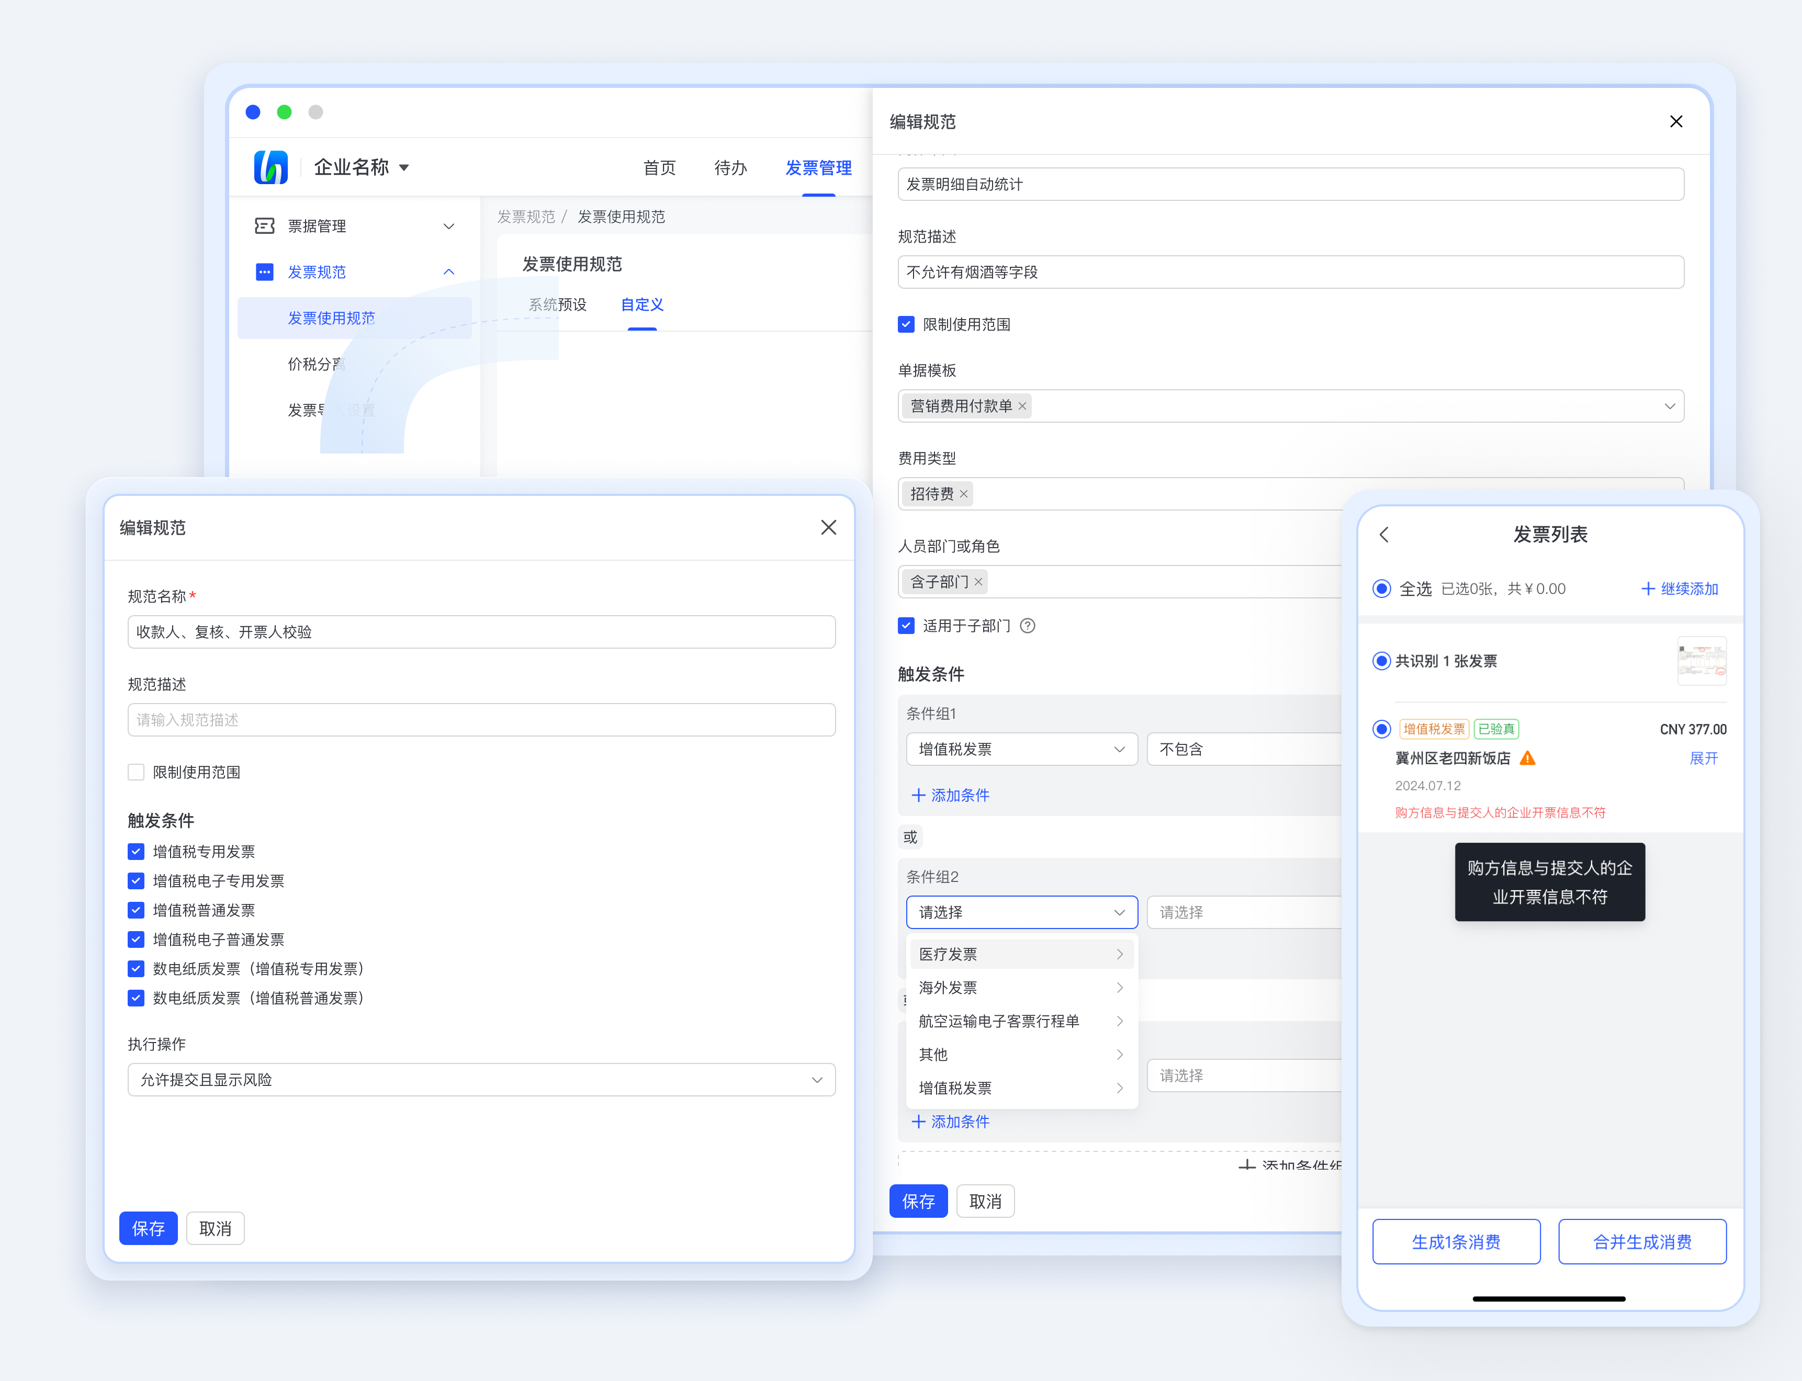Select the 全选 radio button

pyautogui.click(x=1382, y=588)
